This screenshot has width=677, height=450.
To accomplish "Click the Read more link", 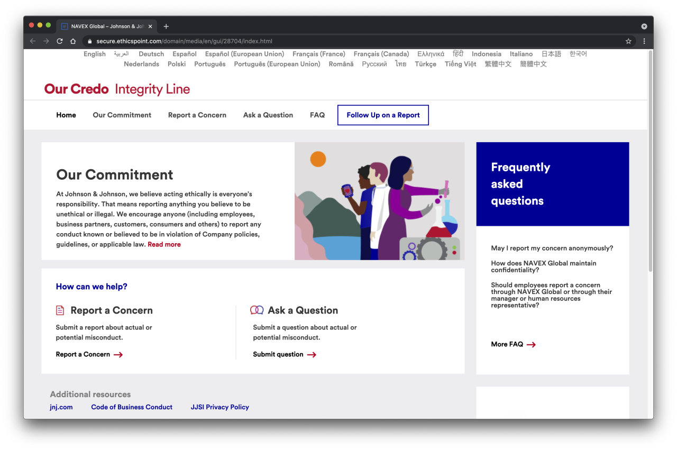I will pos(164,245).
